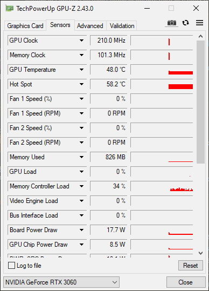Take a screenshot with the camera icon
This screenshot has height=291, width=209.
tap(172, 23)
